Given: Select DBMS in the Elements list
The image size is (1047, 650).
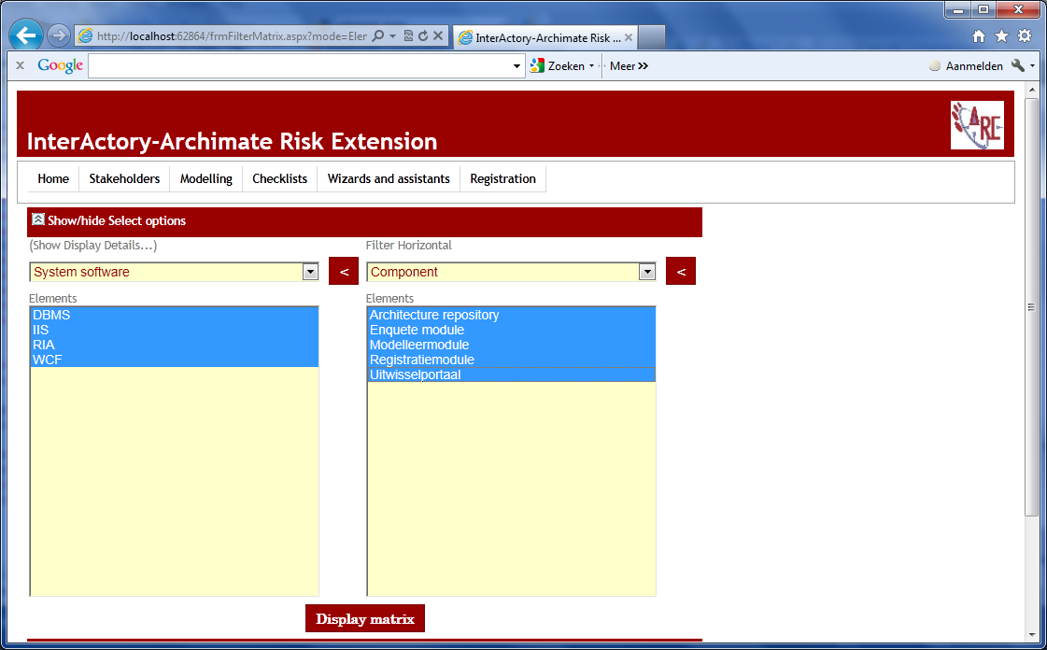Looking at the screenshot, I should 51,315.
